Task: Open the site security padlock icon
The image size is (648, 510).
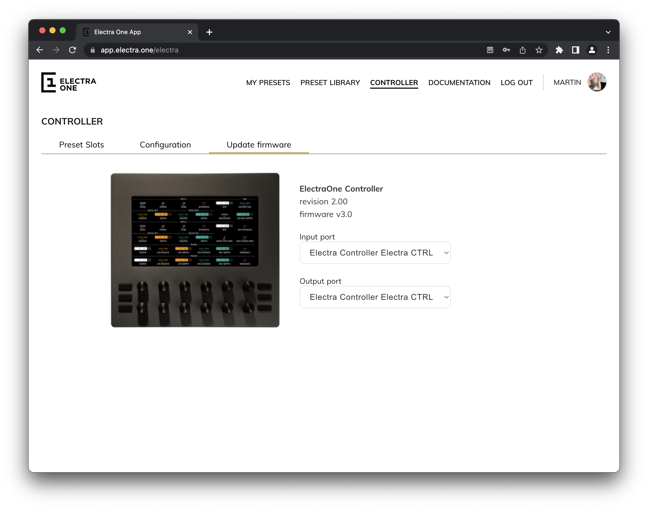Action: pyautogui.click(x=92, y=50)
